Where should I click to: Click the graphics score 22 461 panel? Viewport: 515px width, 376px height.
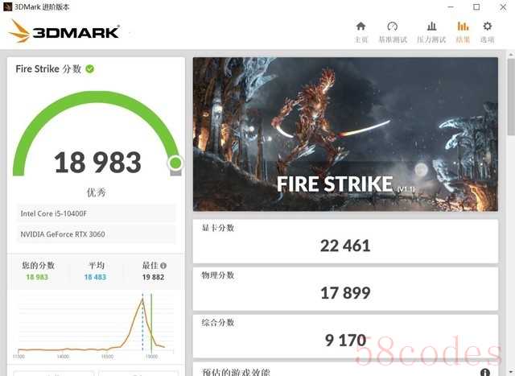(x=345, y=242)
